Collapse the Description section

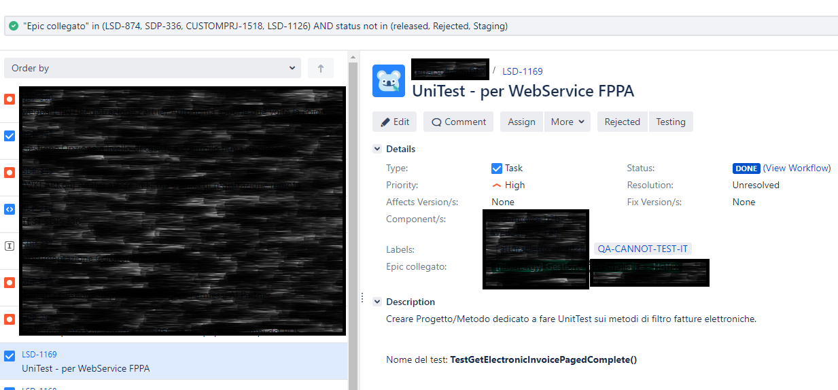click(377, 302)
